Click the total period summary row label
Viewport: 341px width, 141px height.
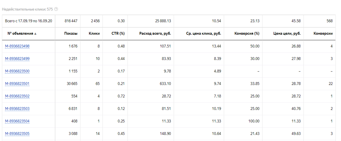point(28,21)
